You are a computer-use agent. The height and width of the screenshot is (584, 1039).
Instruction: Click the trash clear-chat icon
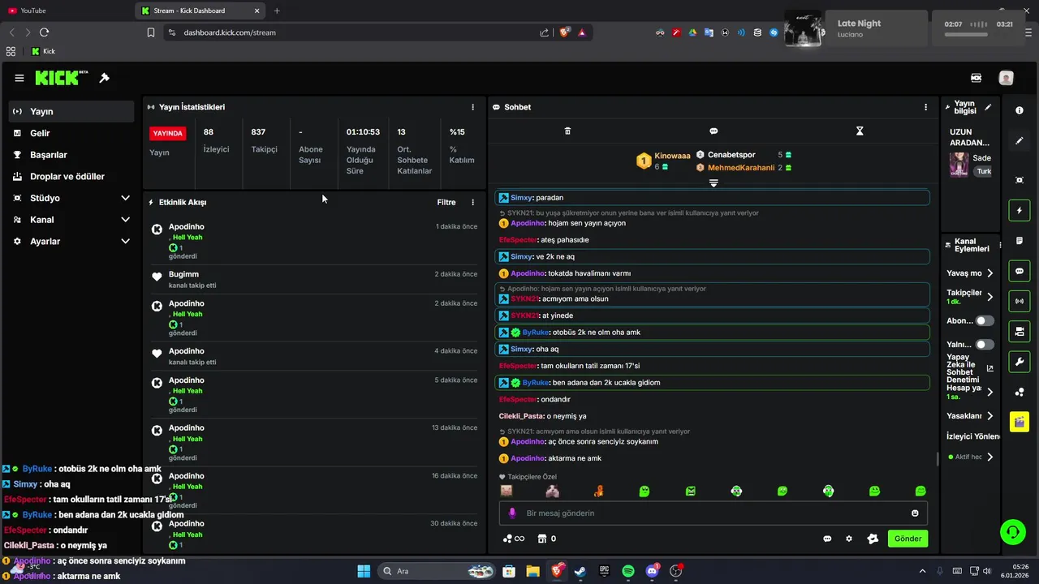click(567, 131)
